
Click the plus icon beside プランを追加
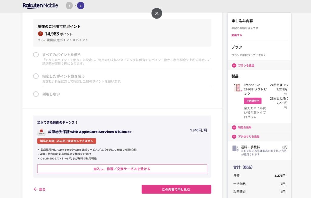click(234, 65)
